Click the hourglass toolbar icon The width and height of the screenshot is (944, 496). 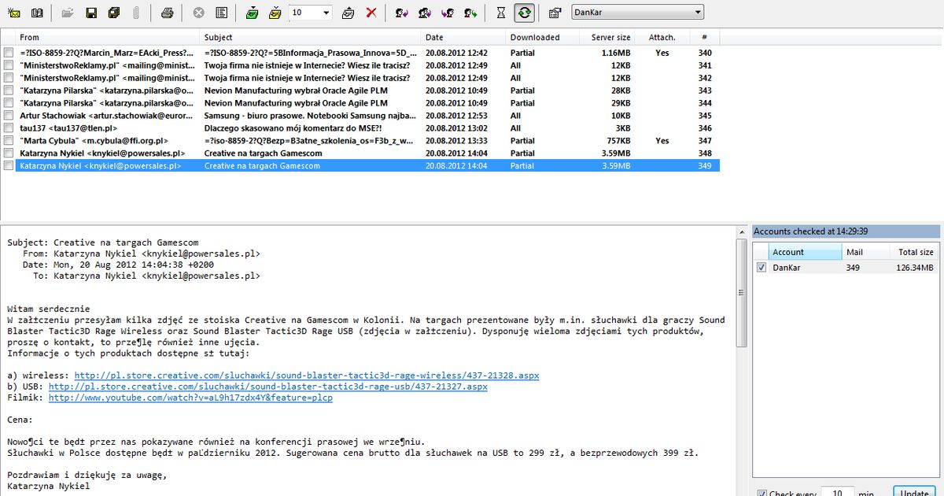pos(501,13)
